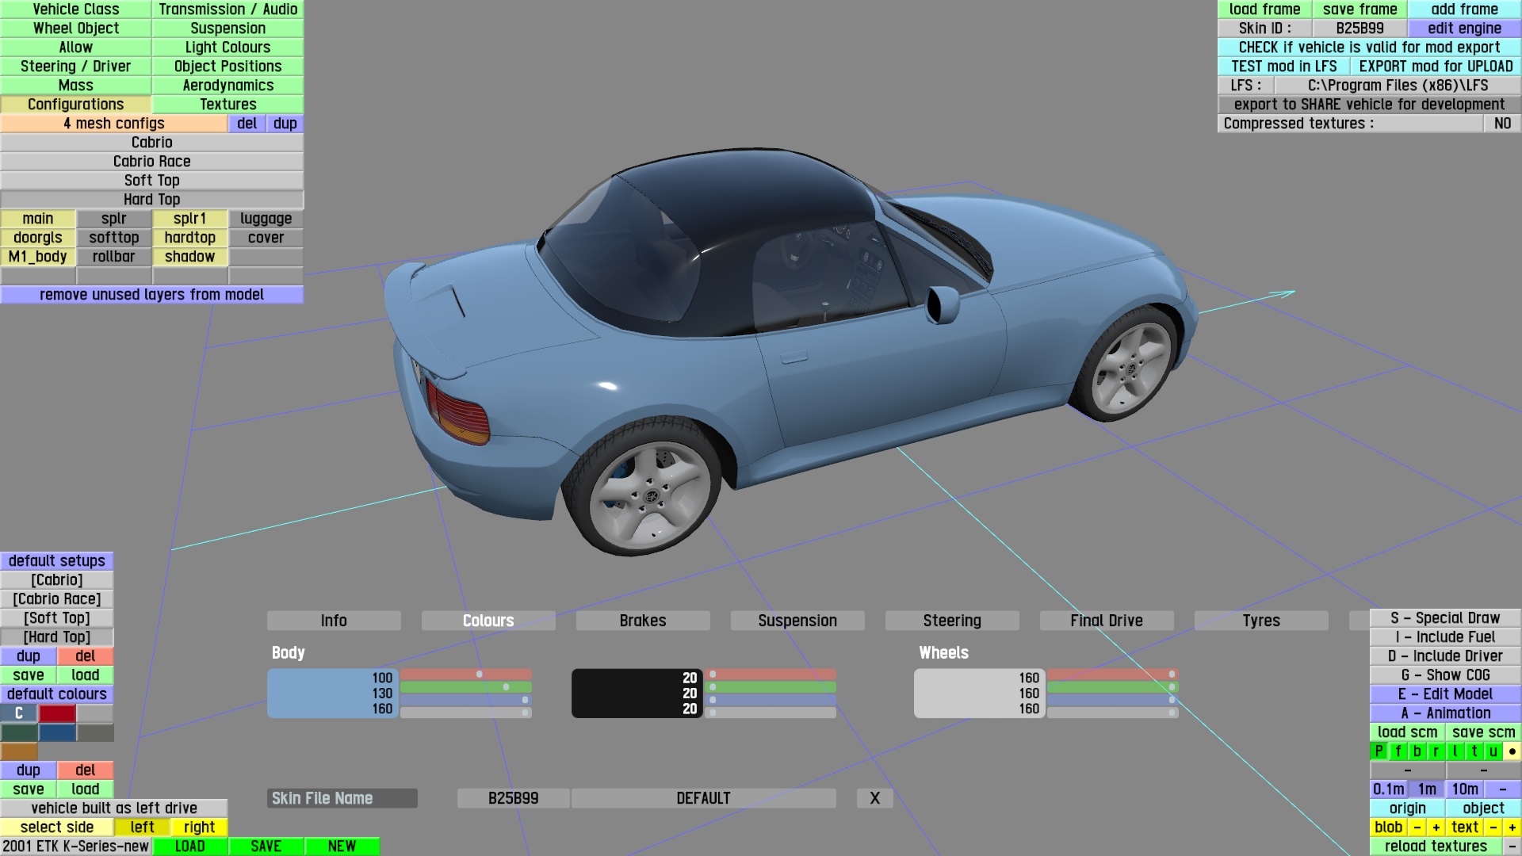Click plus button next to blob
Viewport: 1522px width, 856px height.
pyautogui.click(x=1436, y=827)
